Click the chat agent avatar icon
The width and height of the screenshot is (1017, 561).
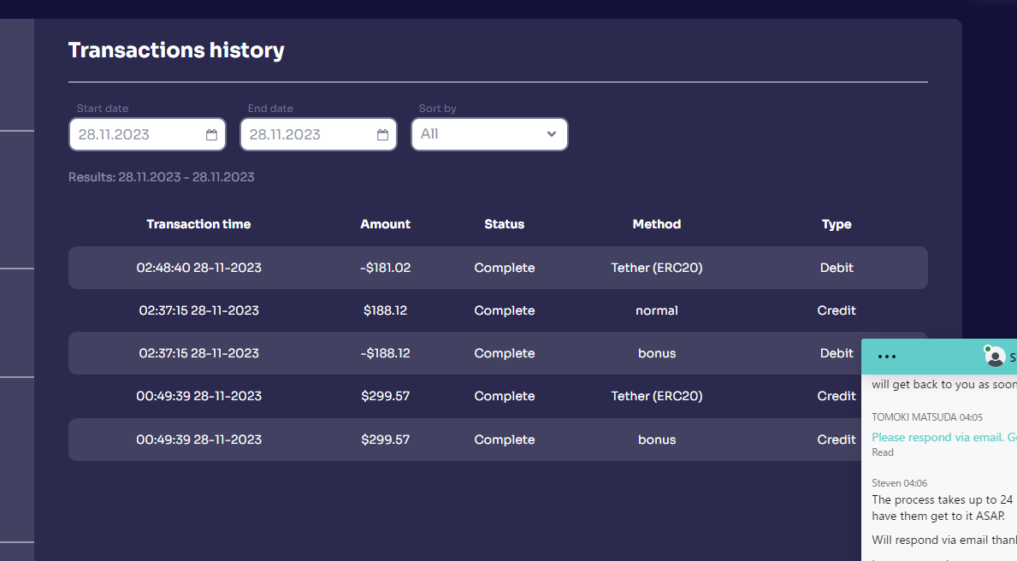click(x=995, y=357)
